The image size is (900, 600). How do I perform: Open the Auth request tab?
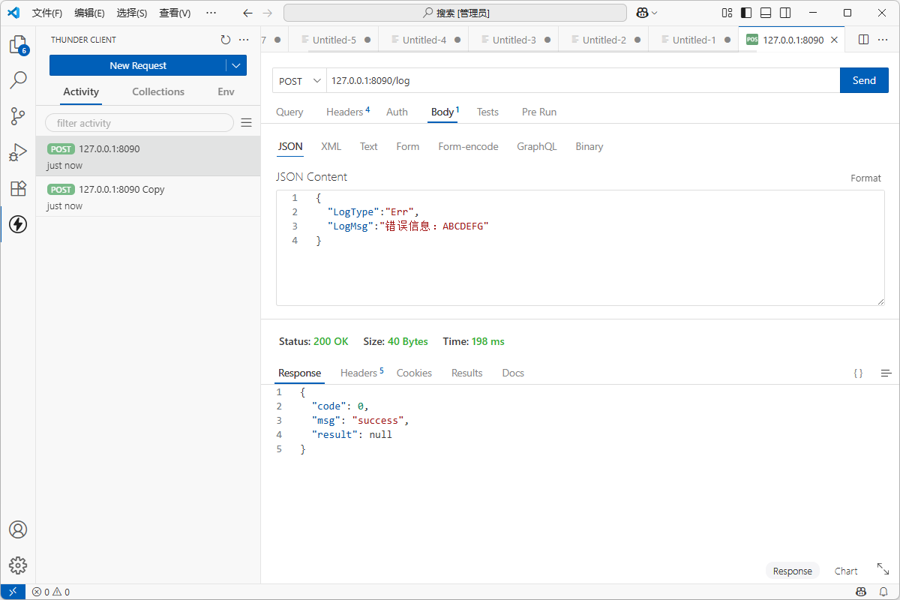(x=397, y=112)
